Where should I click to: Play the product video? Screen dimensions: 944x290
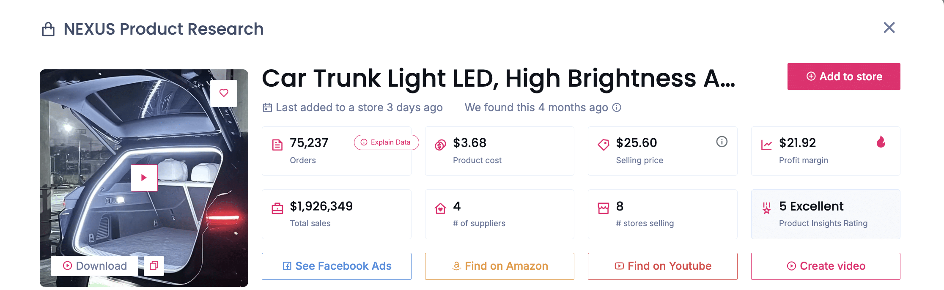coord(144,178)
